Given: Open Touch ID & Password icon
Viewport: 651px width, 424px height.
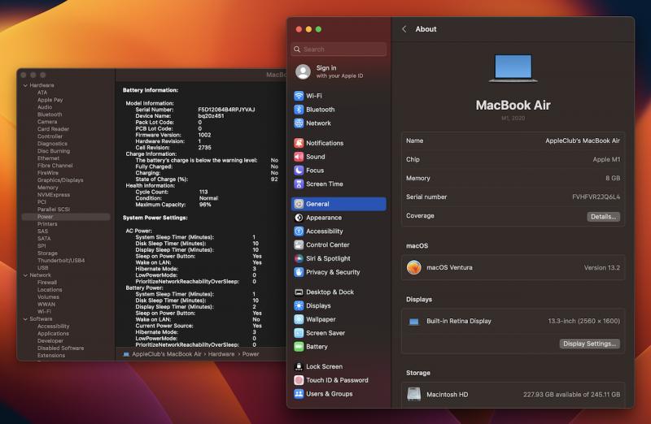Looking at the screenshot, I should (x=299, y=380).
